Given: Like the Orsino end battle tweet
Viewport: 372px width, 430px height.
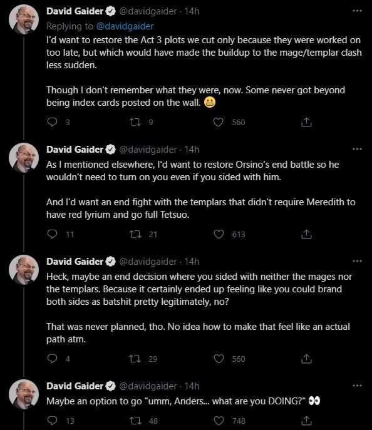Looking at the screenshot, I should coord(219,234).
